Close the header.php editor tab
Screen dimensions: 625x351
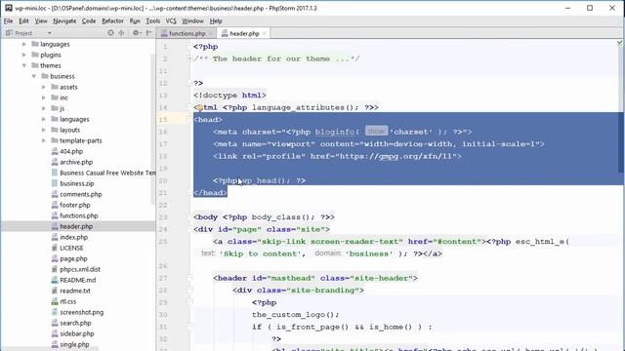[x=264, y=33]
